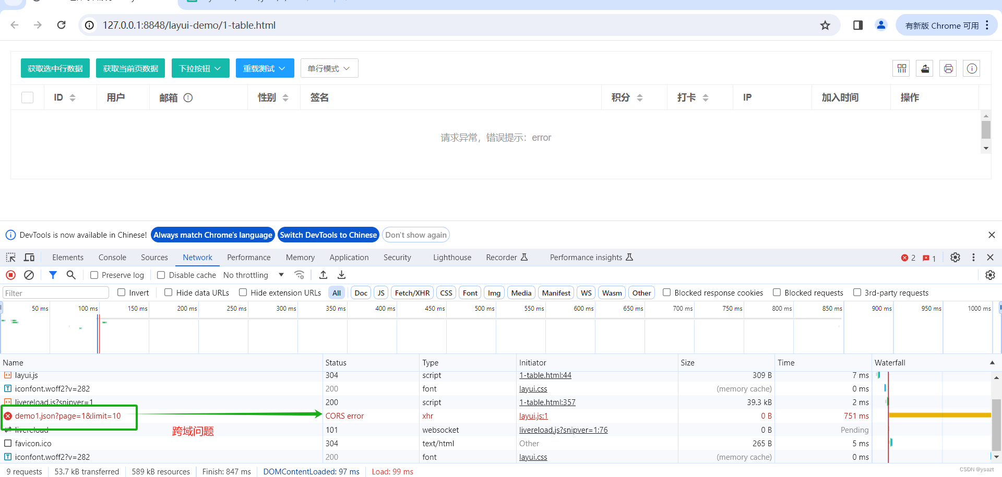Bookmark this page with the star icon
Screen dimensions: 1002x477
(825, 25)
